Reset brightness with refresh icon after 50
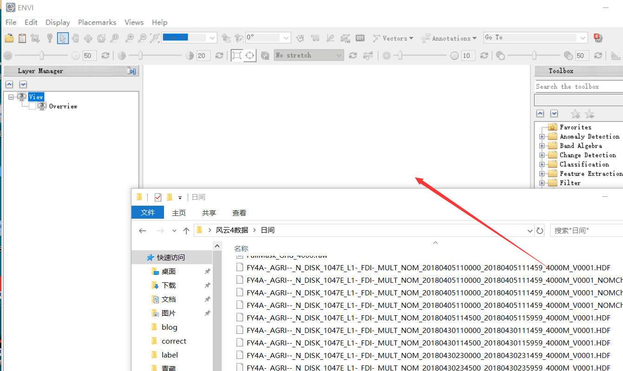Screen dimensions: 623x371 coord(105,56)
